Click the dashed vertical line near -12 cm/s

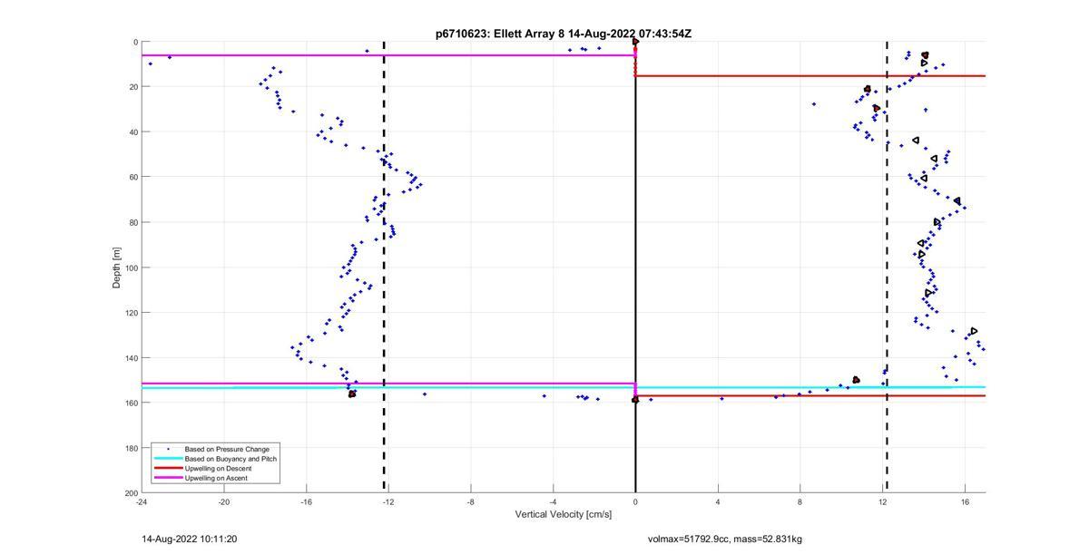coord(384,267)
